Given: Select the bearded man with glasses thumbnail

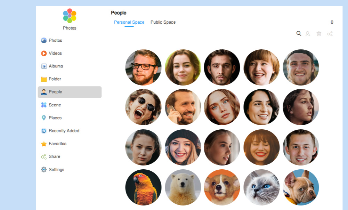Looking at the screenshot, I should coord(143,67).
